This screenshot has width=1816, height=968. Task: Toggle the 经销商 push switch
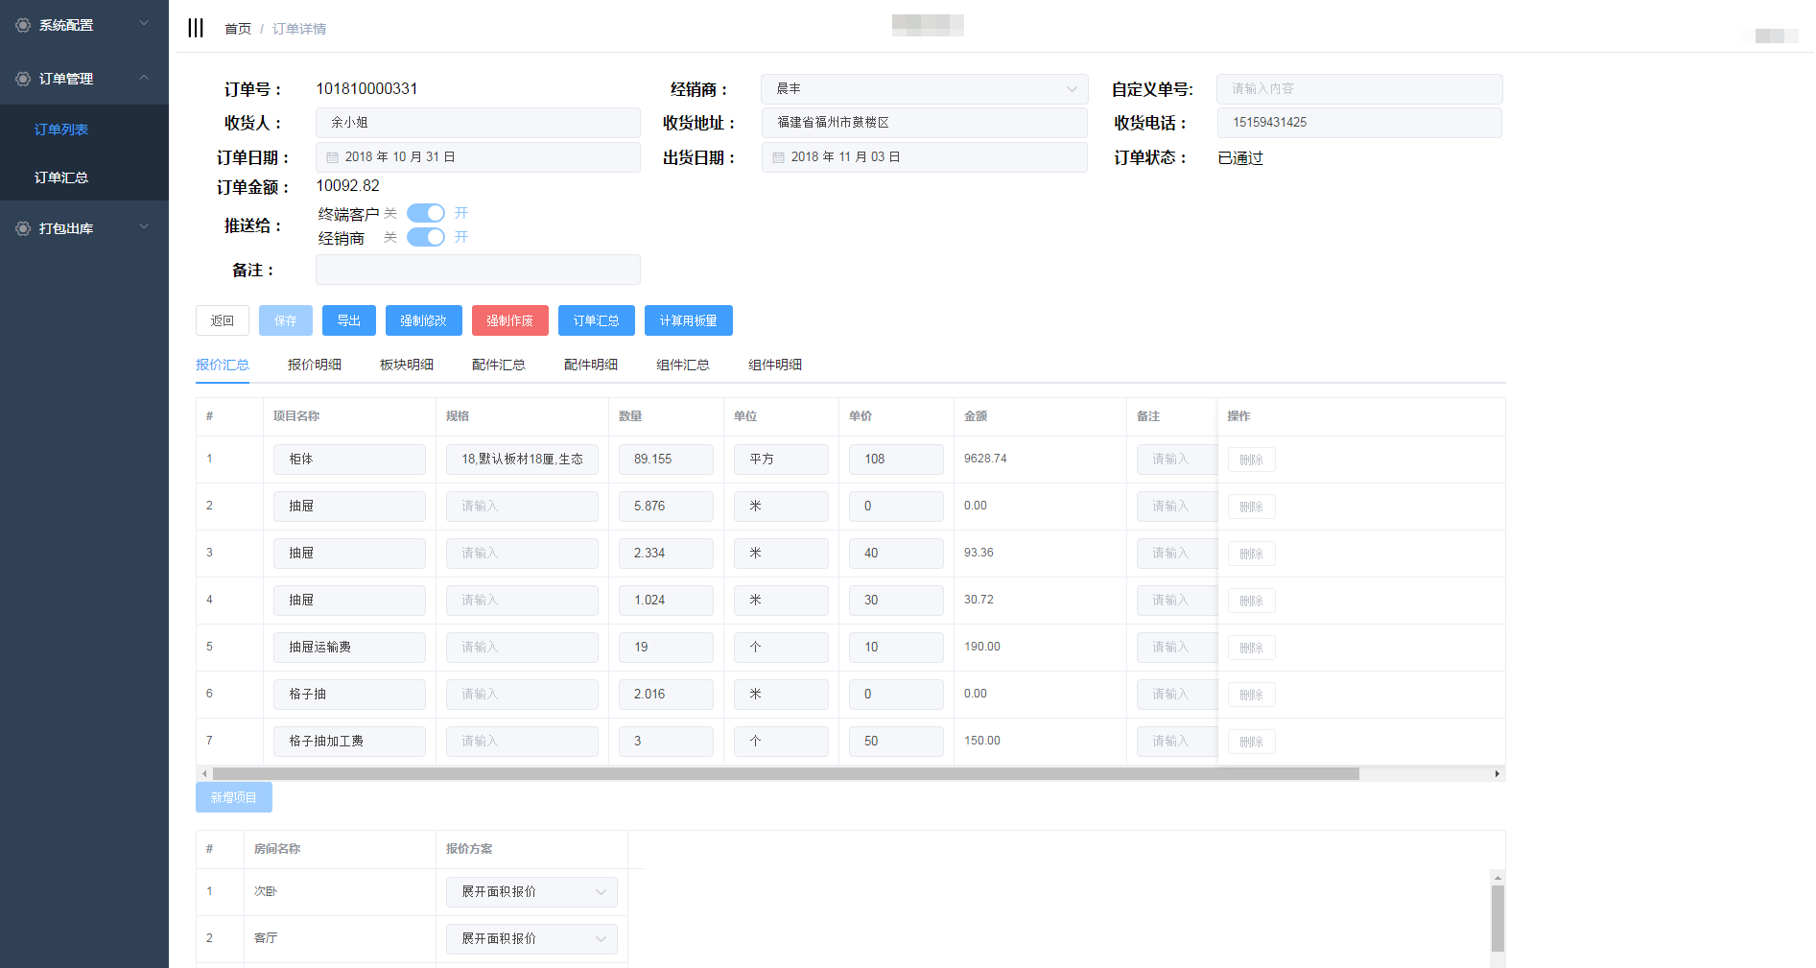[426, 237]
